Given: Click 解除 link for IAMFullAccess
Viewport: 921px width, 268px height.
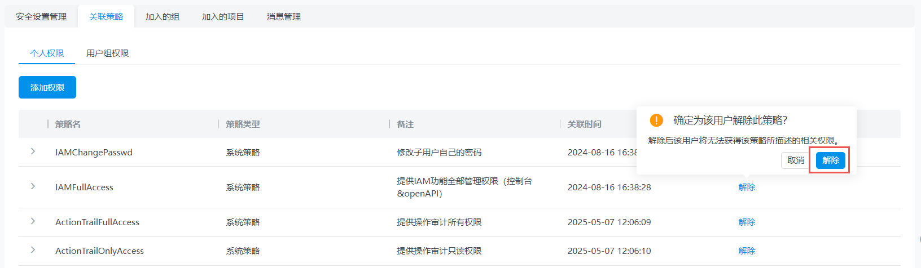Looking at the screenshot, I should click(747, 187).
